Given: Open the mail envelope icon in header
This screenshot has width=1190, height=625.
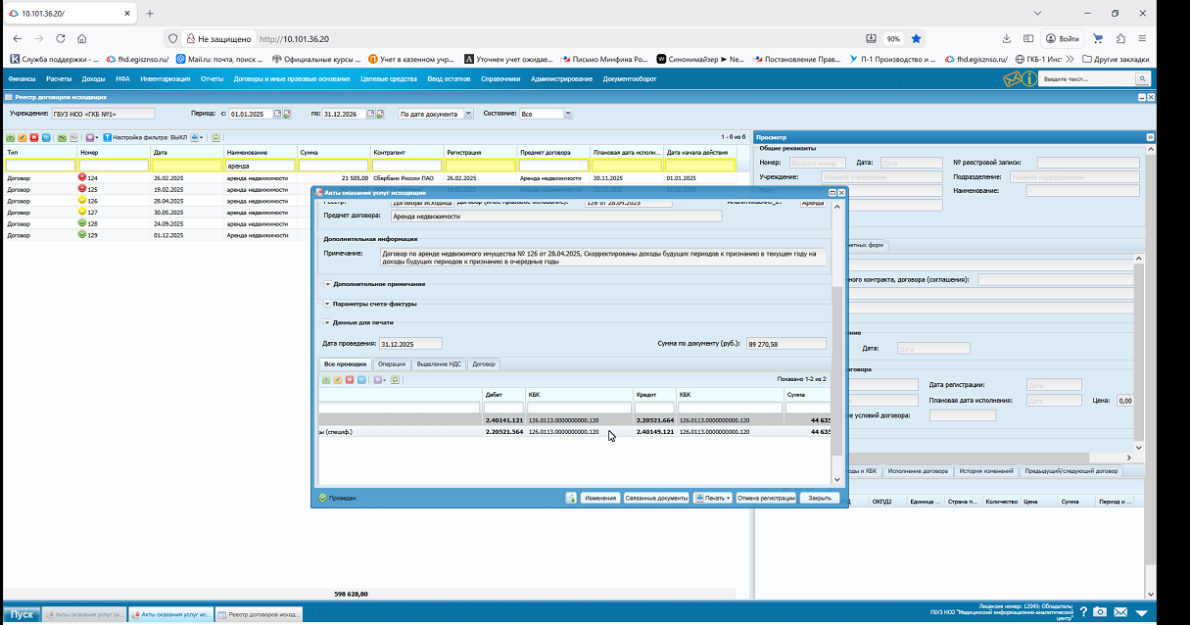Looking at the screenshot, I should pos(1012,78).
